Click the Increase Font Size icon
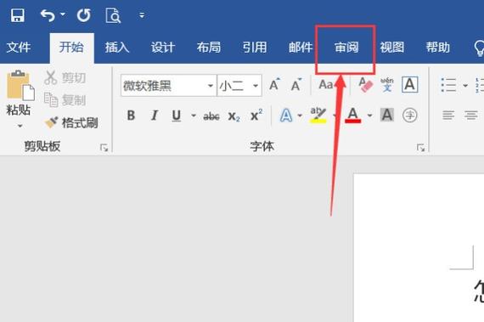This screenshot has height=322, width=484. click(274, 84)
